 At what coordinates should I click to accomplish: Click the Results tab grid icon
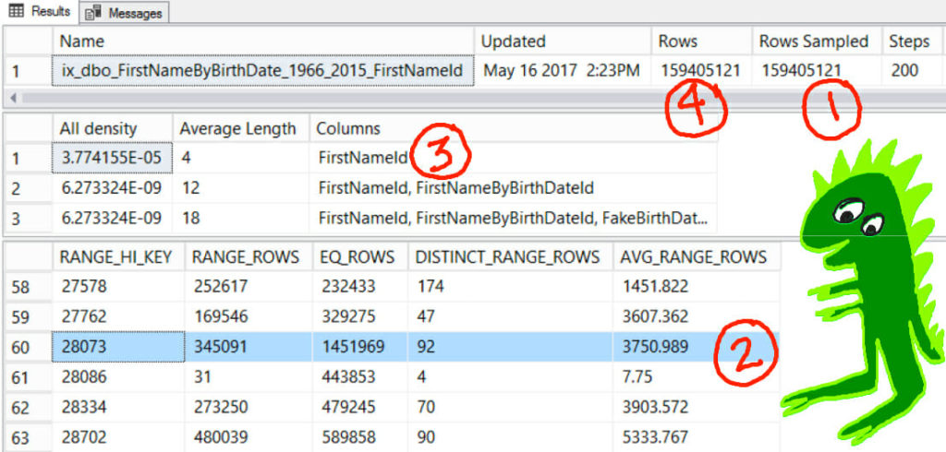16,12
